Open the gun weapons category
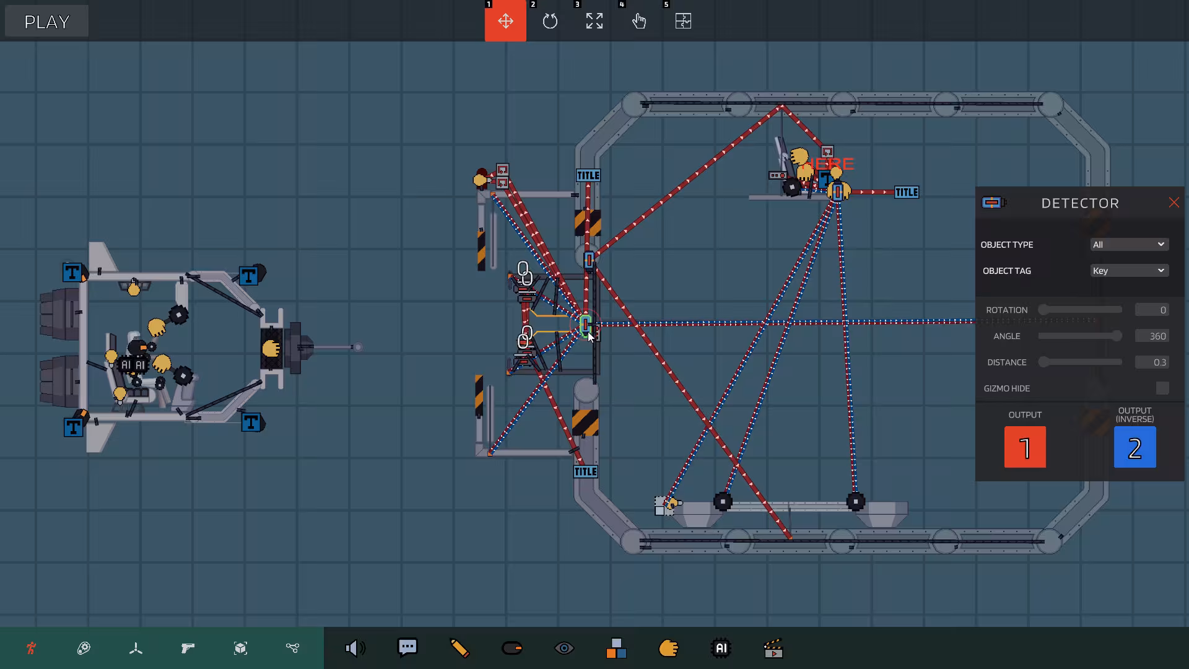Viewport: 1189px width, 669px height. click(x=188, y=648)
